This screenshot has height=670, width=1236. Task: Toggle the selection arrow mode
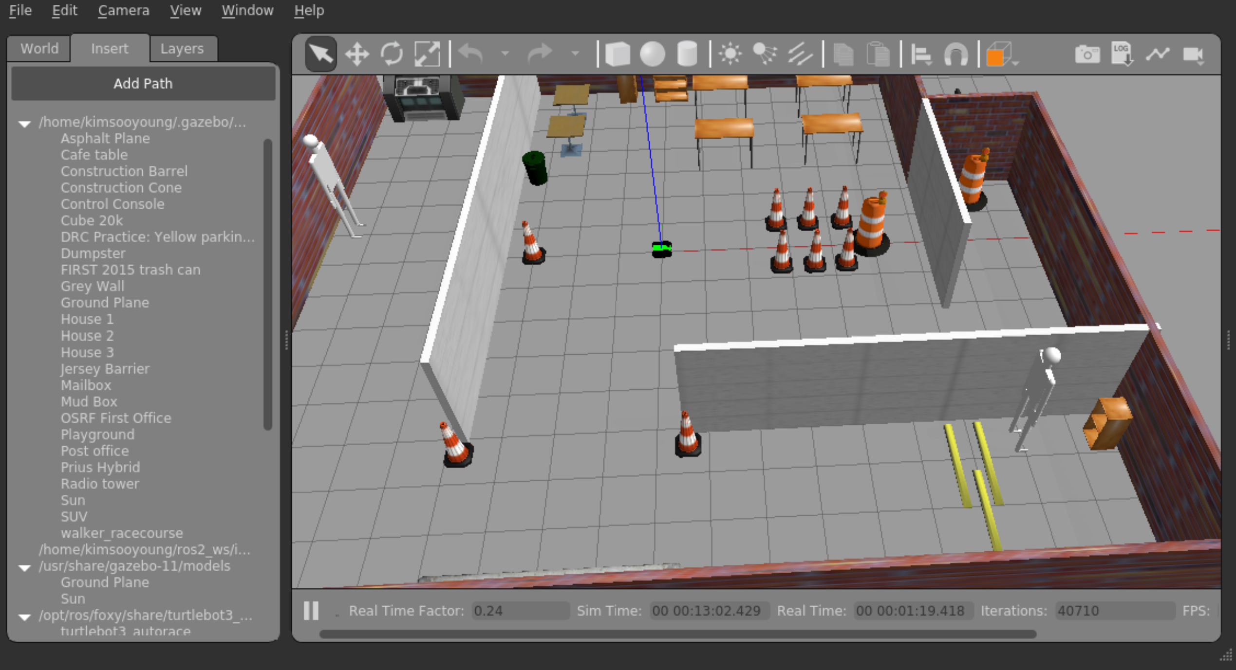(x=321, y=54)
